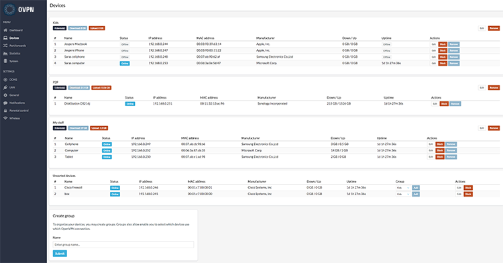
Task: Block the Cisco firewall device
Action: [468, 188]
